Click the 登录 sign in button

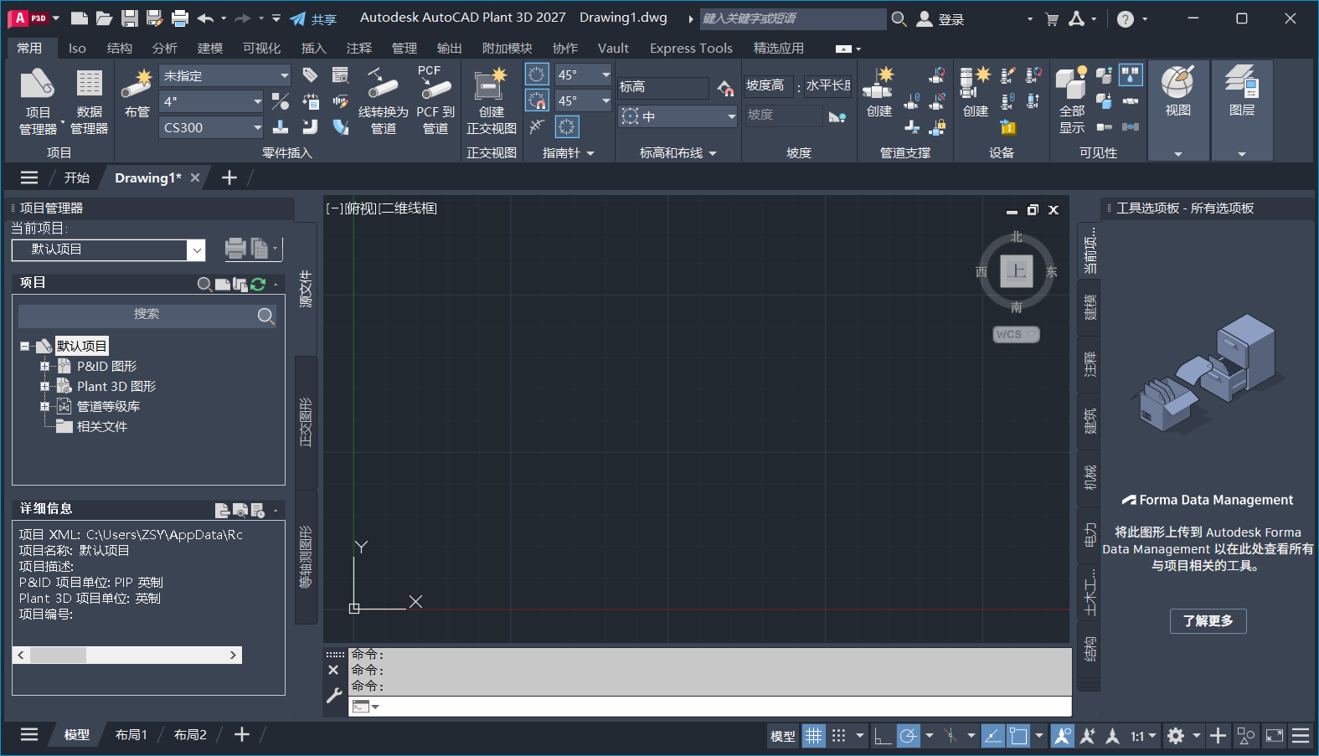941,18
